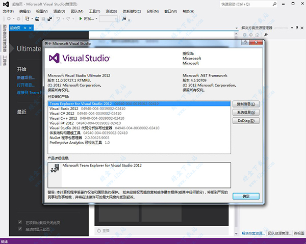Toggle 启动时显示此页 checkbox
The width and height of the screenshot is (306, 244).
pos(20,229)
